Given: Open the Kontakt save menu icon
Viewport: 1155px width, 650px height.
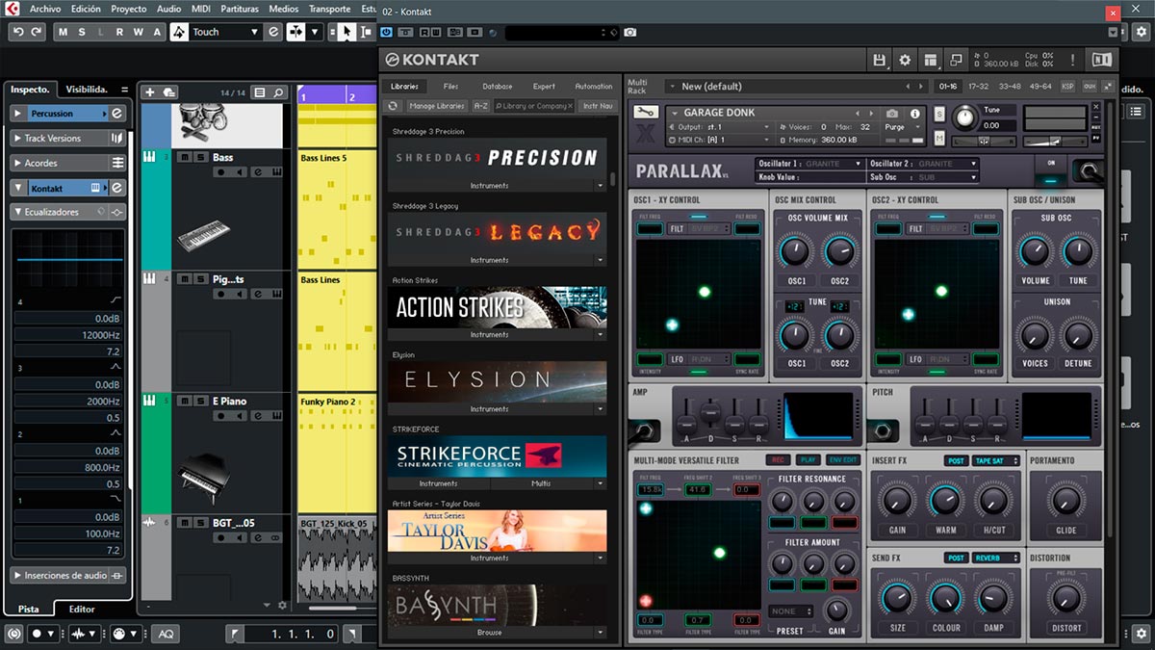Looking at the screenshot, I should coord(879,60).
